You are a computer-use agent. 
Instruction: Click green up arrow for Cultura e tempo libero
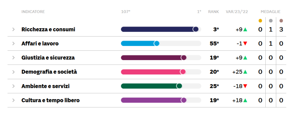tap(245, 100)
